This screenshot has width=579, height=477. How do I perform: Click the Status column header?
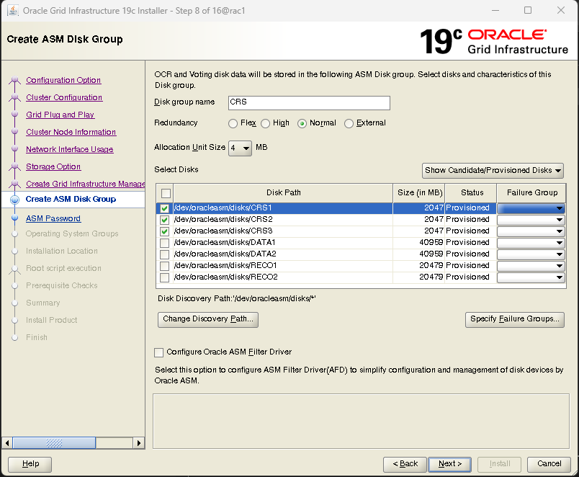point(472,193)
